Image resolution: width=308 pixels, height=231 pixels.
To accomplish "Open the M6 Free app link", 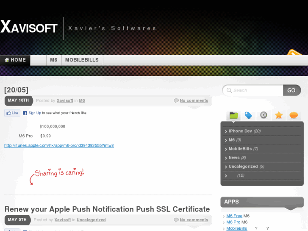I will coord(234,216).
